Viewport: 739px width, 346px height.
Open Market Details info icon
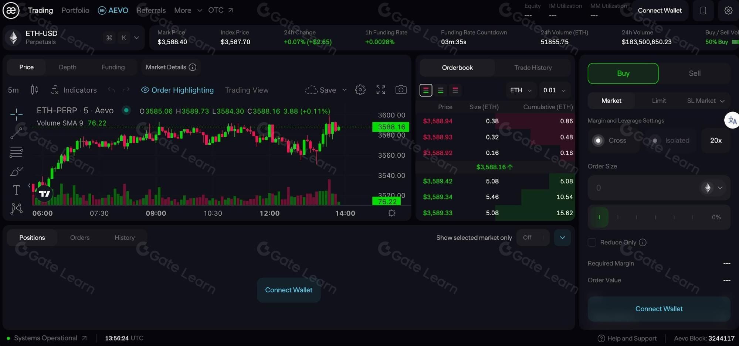click(x=193, y=67)
